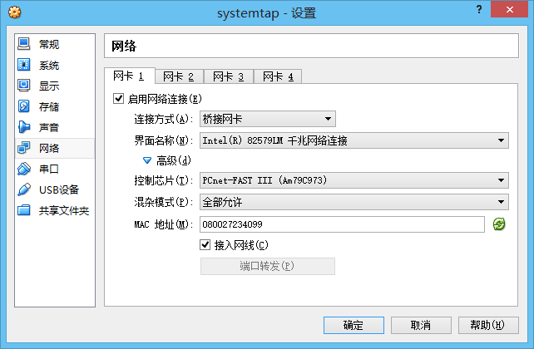Select 系统 category label
Viewport: 534px width, 349px height.
tap(49, 65)
